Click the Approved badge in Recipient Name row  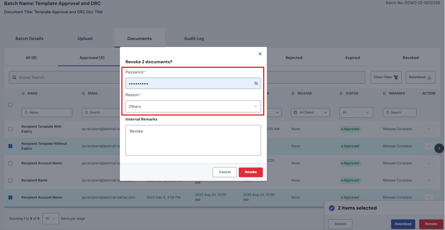click(350, 180)
